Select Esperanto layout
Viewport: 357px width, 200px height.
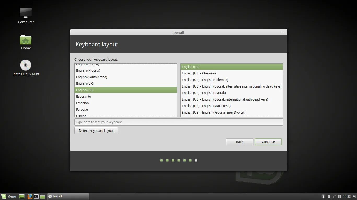pos(126,96)
